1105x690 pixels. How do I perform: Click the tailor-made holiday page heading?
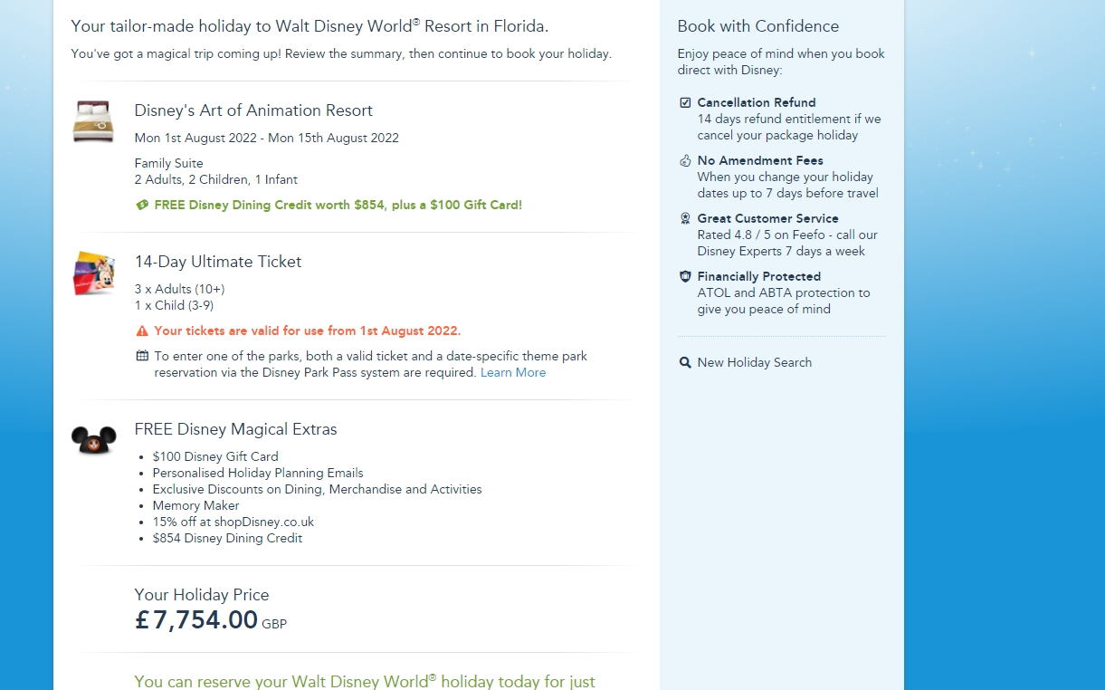pyautogui.click(x=310, y=26)
